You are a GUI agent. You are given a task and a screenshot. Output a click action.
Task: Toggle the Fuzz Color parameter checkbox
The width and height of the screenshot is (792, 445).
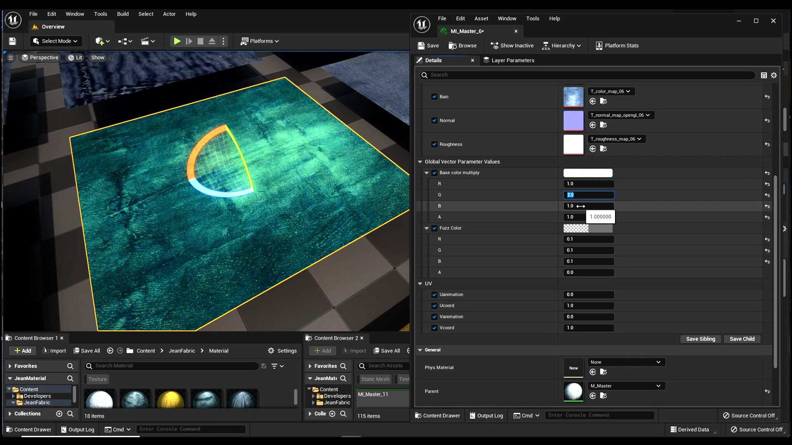click(434, 228)
